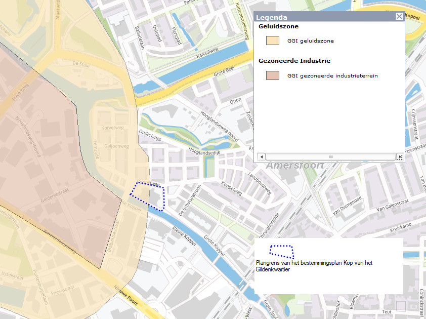Click the GGI gezoneerde industrieterrein label
Image resolution: width=426 pixels, height=319 pixels.
point(332,76)
